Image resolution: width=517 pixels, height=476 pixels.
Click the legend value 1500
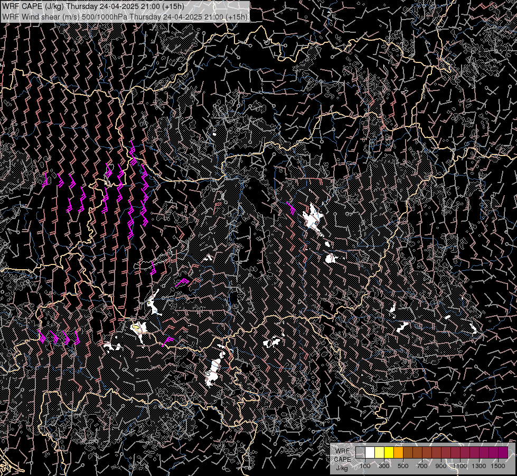[x=498, y=466]
